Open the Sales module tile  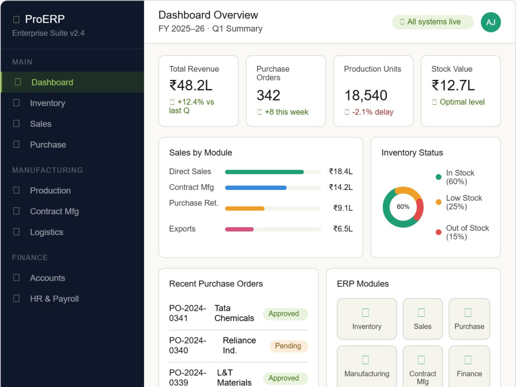tap(423, 319)
